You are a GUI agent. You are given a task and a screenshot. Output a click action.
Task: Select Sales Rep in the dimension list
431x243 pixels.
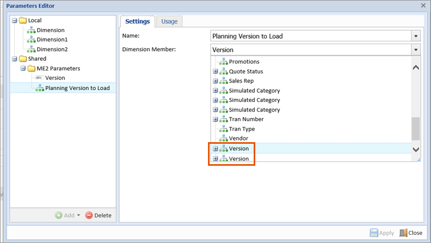[x=241, y=81]
